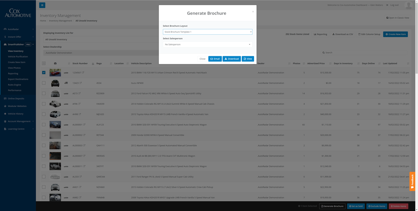Open external link icon for stock 1234567

pos(83,72)
